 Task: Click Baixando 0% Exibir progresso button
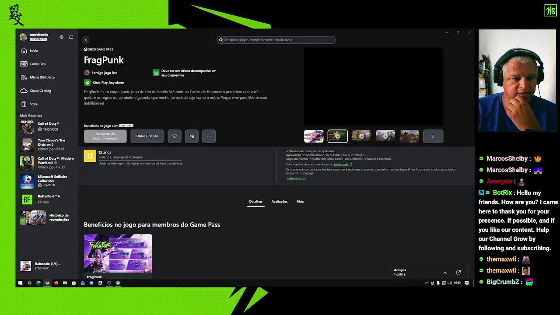click(105, 136)
